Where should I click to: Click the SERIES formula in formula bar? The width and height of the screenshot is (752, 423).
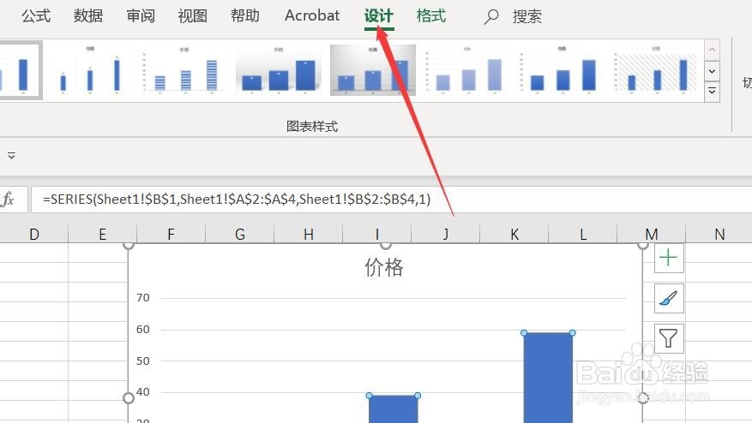point(237,200)
